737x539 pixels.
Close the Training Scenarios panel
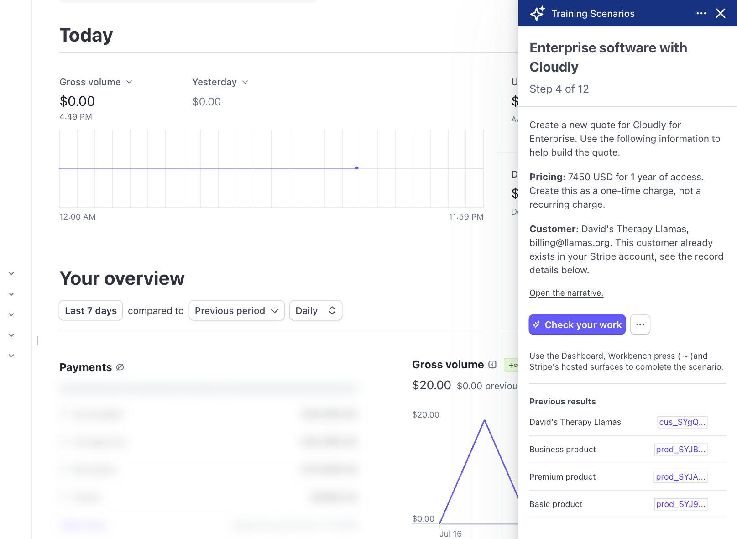coord(721,13)
